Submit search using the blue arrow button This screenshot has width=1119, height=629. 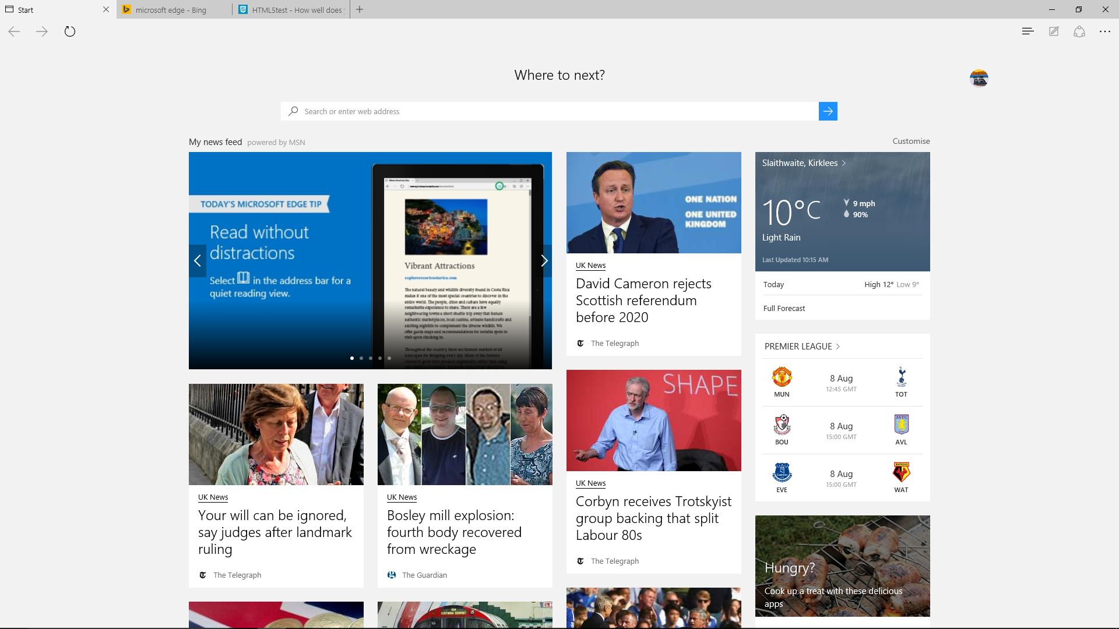tap(828, 111)
